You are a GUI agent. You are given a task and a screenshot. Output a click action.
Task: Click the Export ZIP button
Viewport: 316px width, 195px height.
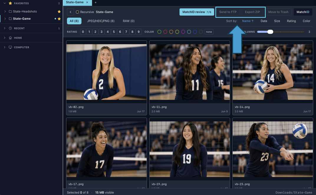pyautogui.click(x=252, y=12)
